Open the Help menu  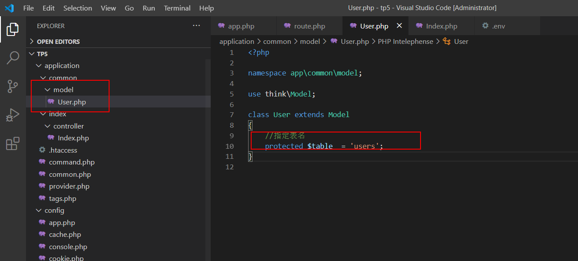(206, 8)
